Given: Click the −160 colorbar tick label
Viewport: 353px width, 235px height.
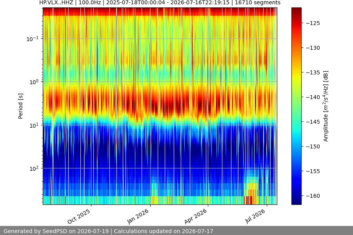Looking at the screenshot, I should tap(313, 196).
